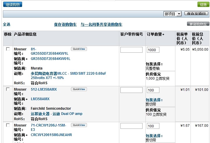Click the ¥101.00 total price
The height and width of the screenshot is (143, 210).
tap(202, 89)
